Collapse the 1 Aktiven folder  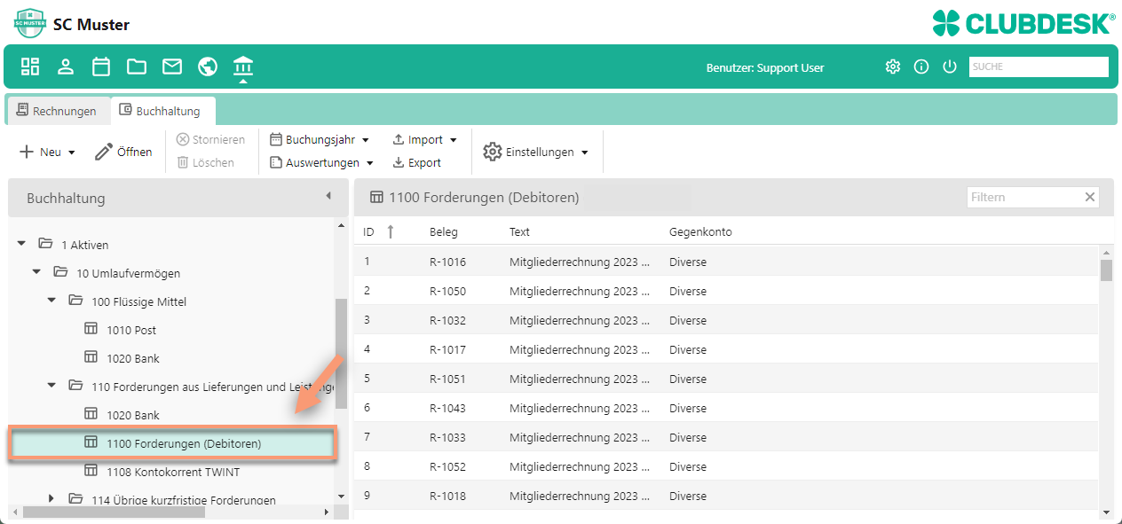(21, 244)
